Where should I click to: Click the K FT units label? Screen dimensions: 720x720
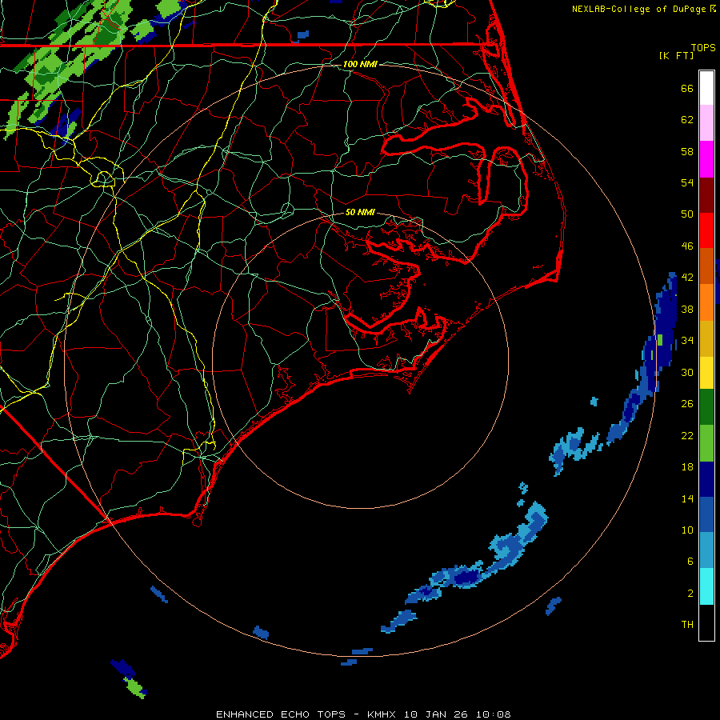click(676, 55)
